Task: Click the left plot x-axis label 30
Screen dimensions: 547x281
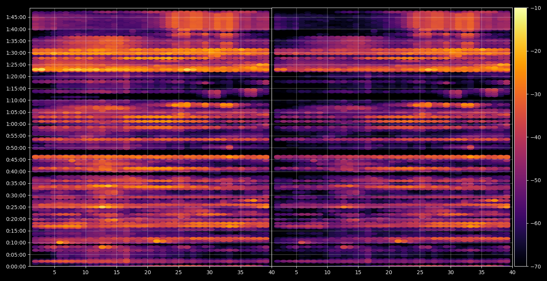Action: 210,273
